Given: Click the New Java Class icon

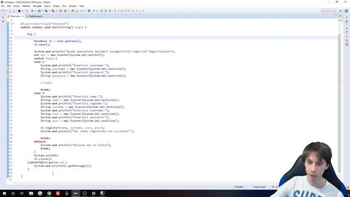Looking at the screenshot, I should tap(65, 11).
